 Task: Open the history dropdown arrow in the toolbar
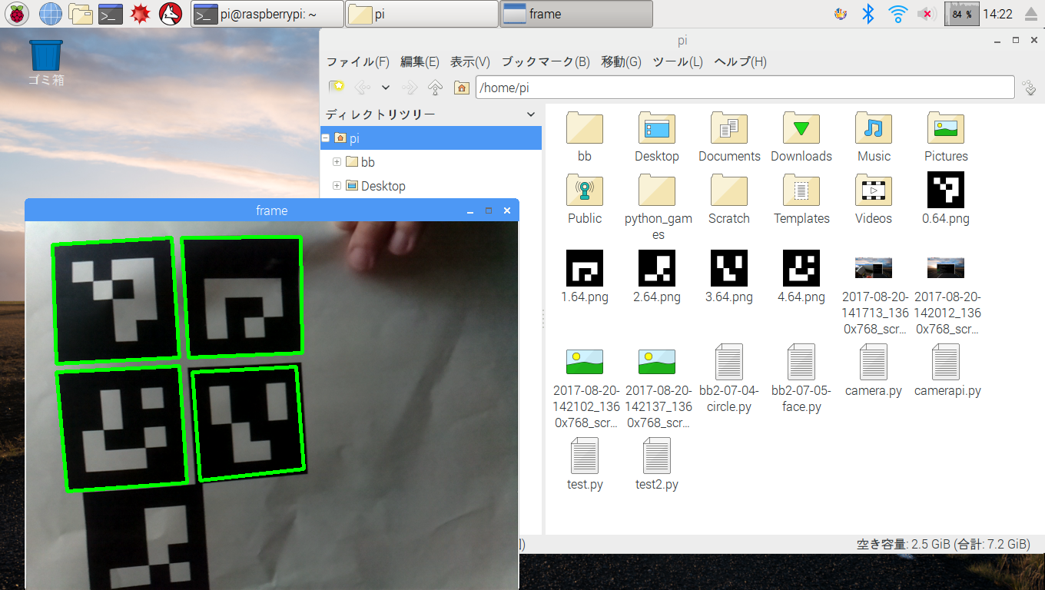point(386,88)
